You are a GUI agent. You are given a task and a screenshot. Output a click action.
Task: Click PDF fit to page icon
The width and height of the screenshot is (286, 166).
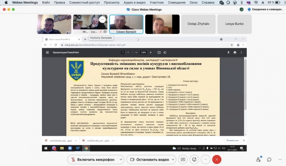[159, 53]
